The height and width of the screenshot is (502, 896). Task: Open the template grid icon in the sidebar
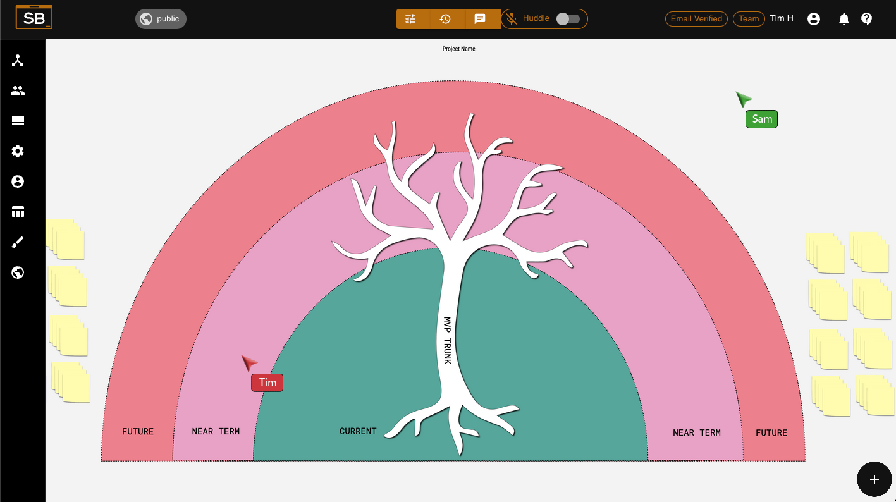point(17,121)
